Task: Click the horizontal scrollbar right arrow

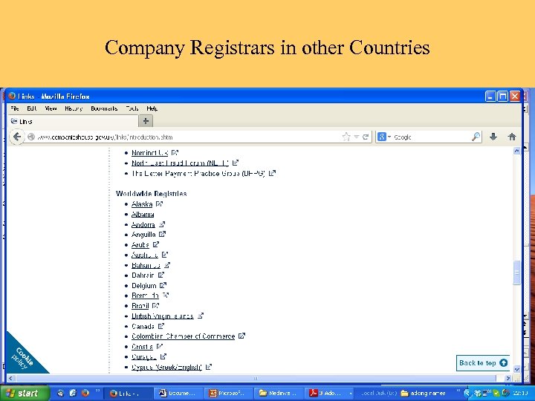Action: click(x=508, y=378)
